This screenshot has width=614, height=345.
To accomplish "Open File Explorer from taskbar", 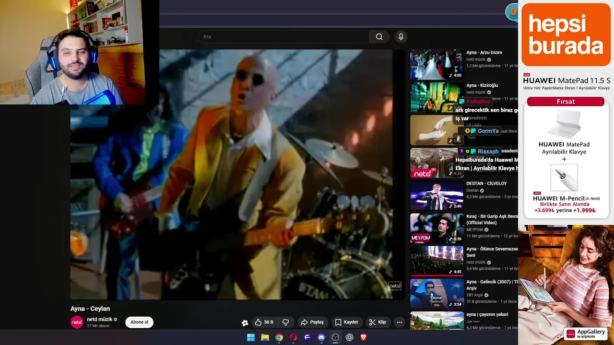I will pyautogui.click(x=265, y=337).
